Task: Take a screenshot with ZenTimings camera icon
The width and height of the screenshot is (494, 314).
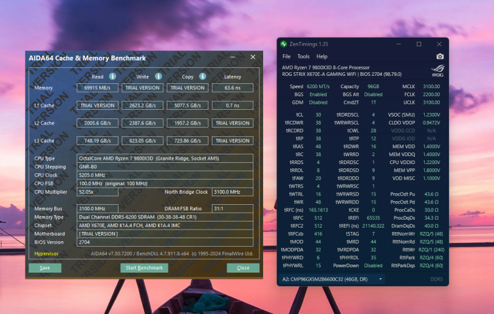Action: (x=440, y=56)
